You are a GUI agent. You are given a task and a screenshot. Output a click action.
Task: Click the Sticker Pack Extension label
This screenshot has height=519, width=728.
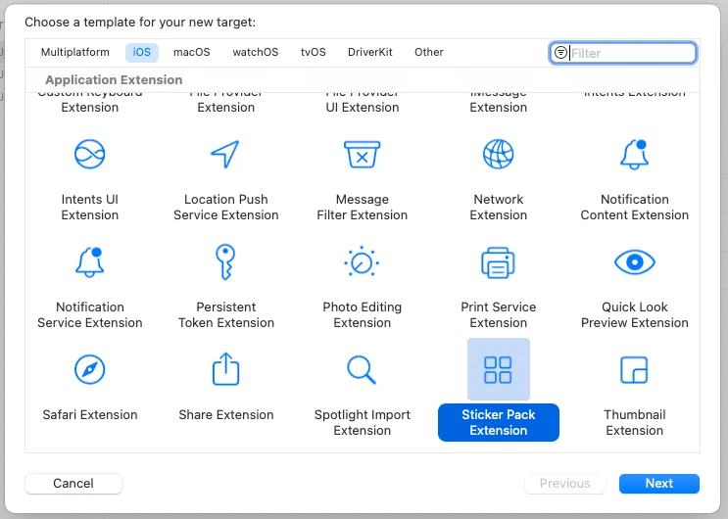(x=498, y=422)
